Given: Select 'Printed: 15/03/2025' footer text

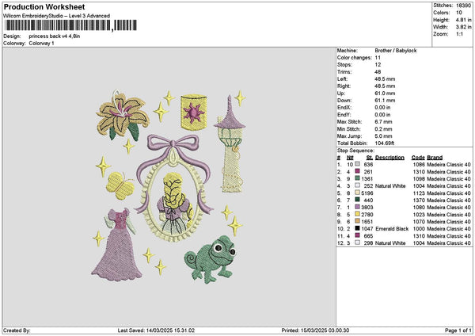Looking at the screenshot, I should [307, 330].
